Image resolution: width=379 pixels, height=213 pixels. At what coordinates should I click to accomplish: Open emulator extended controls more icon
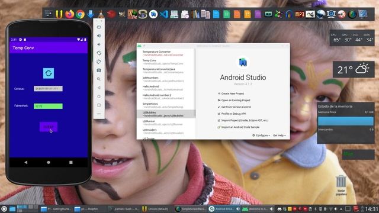pyautogui.click(x=99, y=114)
